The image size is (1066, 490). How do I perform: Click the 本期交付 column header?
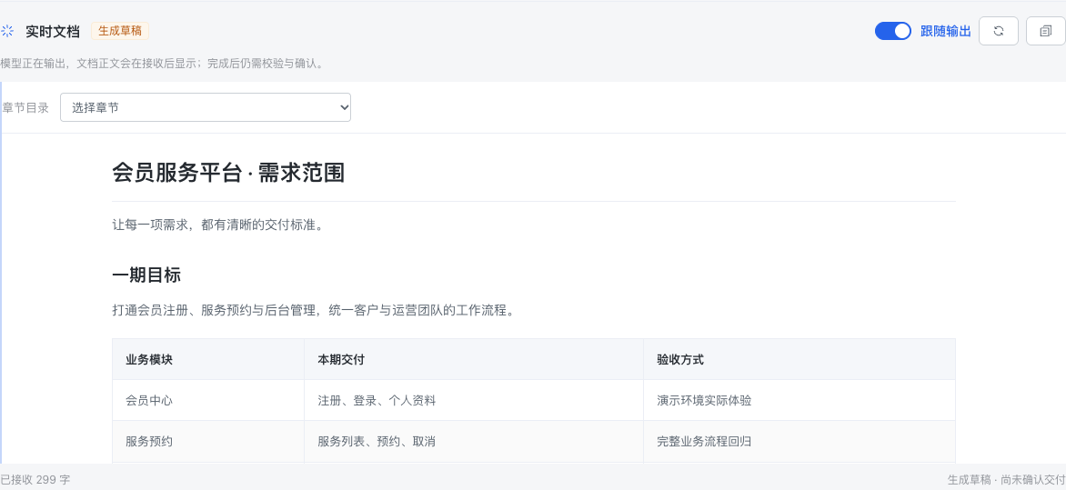click(x=473, y=359)
